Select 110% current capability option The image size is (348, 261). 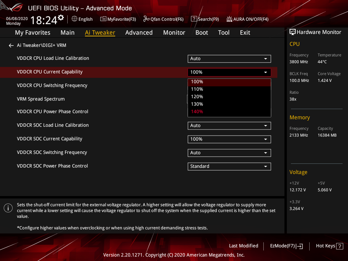coord(229,89)
